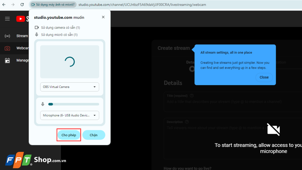Screen dimensions: 302x170
Task: Click the YouTube Studio logo
Action: pos(23,19)
